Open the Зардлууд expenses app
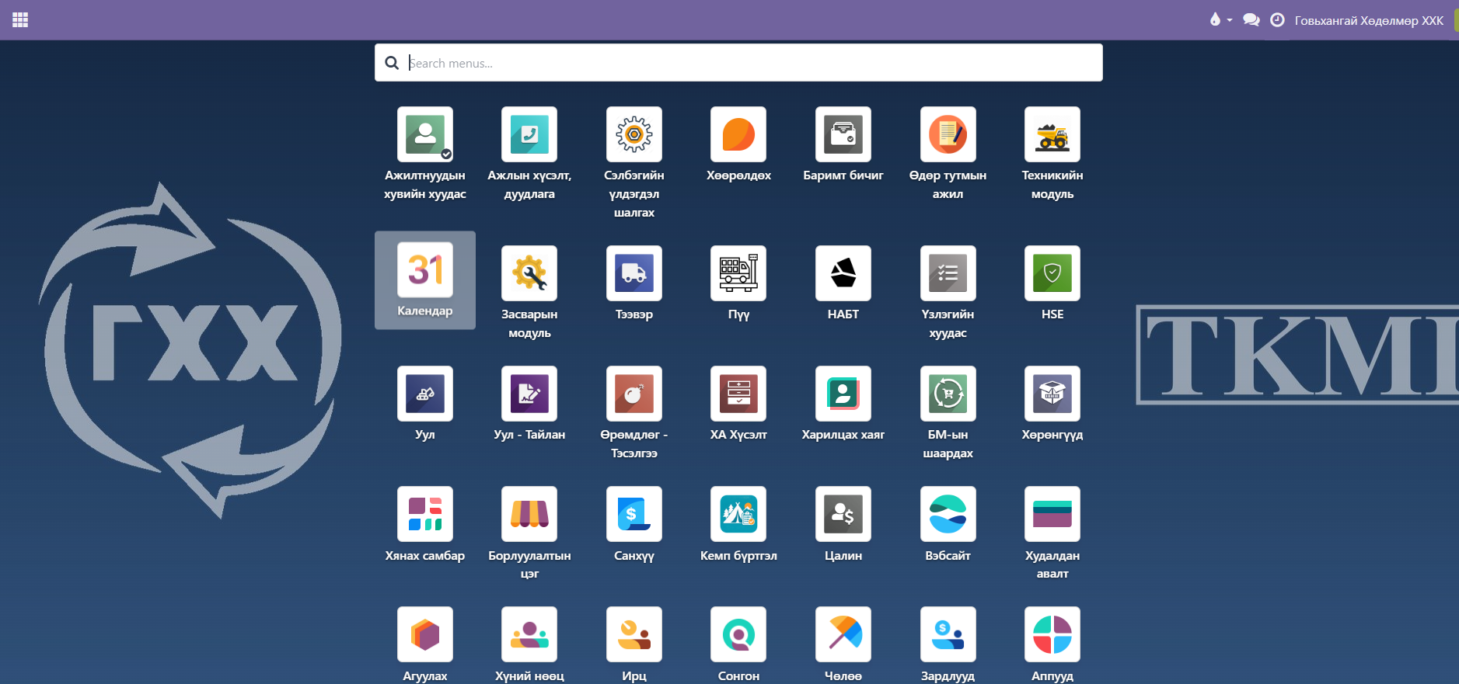1459x684 pixels. (948, 634)
